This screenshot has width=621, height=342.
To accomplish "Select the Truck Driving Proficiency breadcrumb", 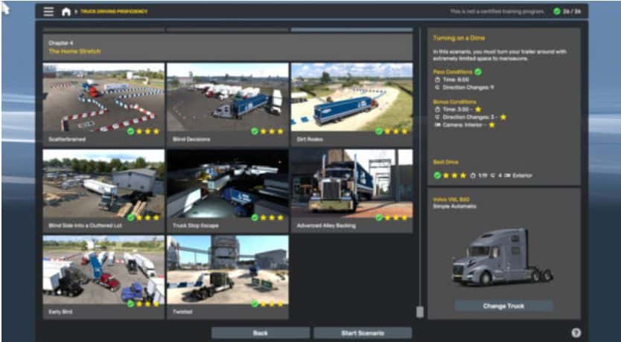I will click(114, 12).
